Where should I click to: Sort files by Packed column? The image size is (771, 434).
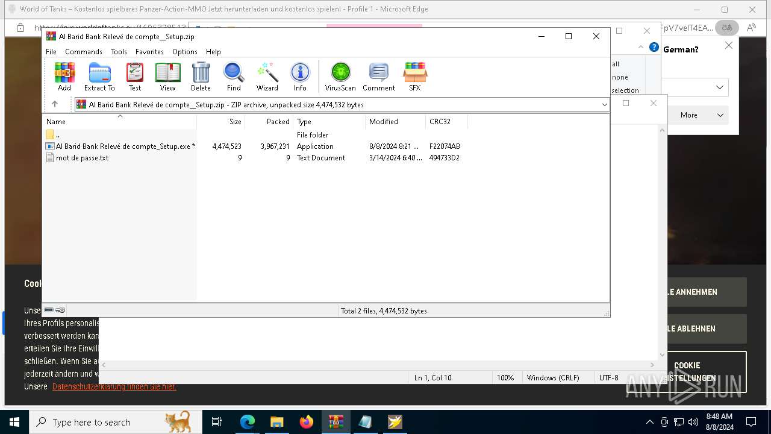click(x=269, y=122)
